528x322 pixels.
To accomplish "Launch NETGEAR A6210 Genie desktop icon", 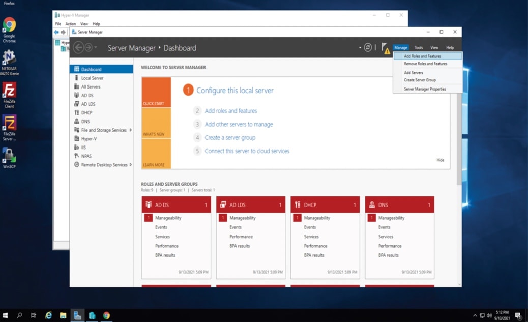I will pyautogui.click(x=9, y=62).
